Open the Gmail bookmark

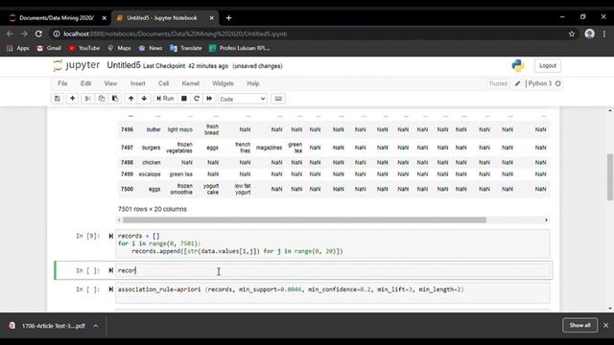pos(49,48)
